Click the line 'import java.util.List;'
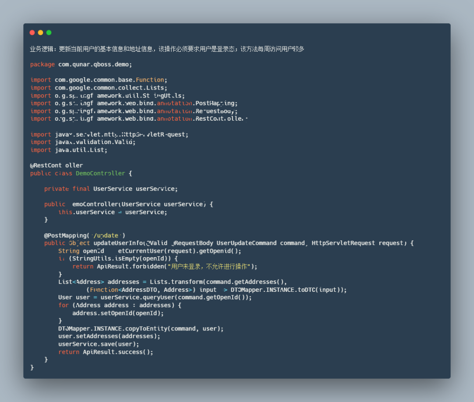 pyautogui.click(x=68, y=150)
